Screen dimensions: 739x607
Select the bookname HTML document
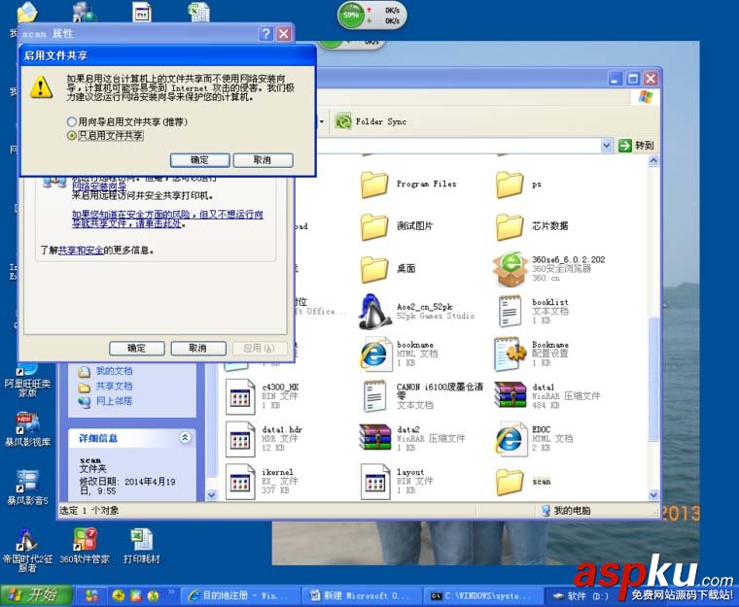[x=374, y=354]
